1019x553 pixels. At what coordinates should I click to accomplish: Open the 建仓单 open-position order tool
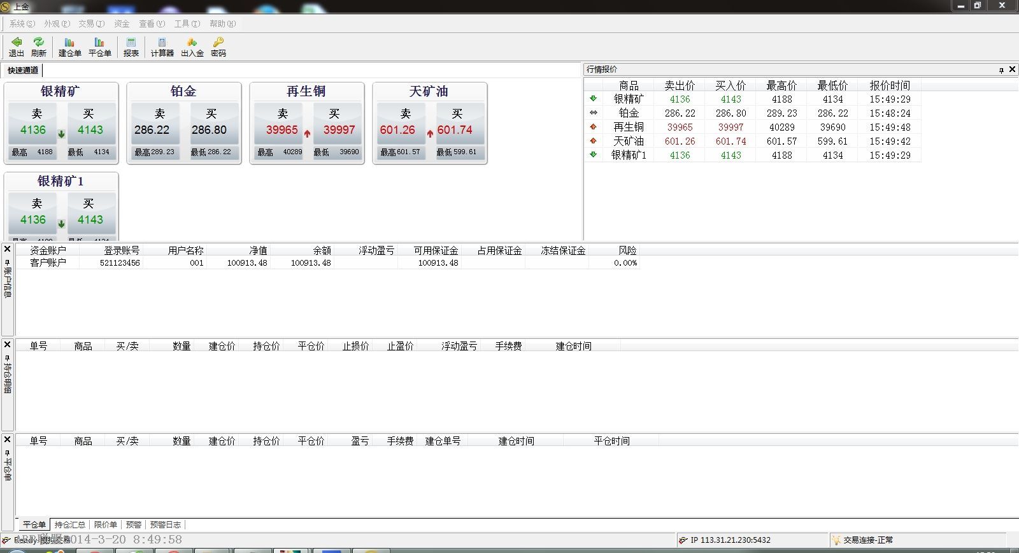pos(69,47)
